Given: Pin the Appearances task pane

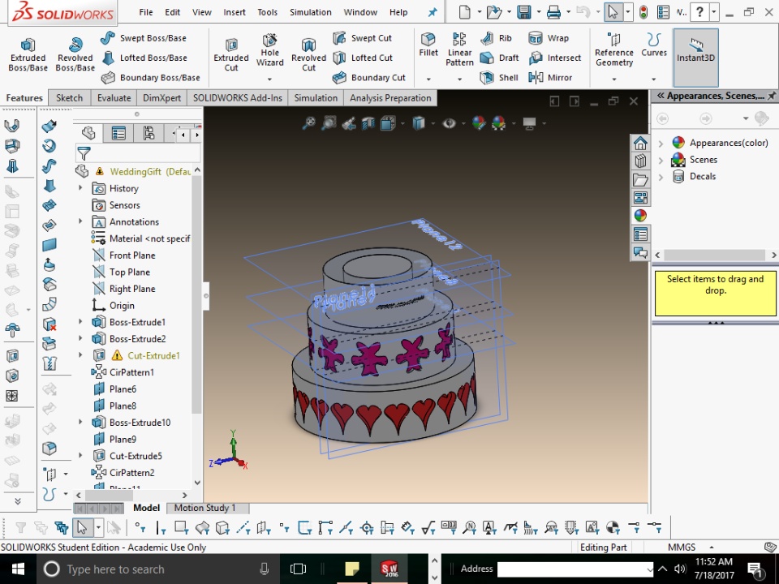Looking at the screenshot, I should 772,96.
